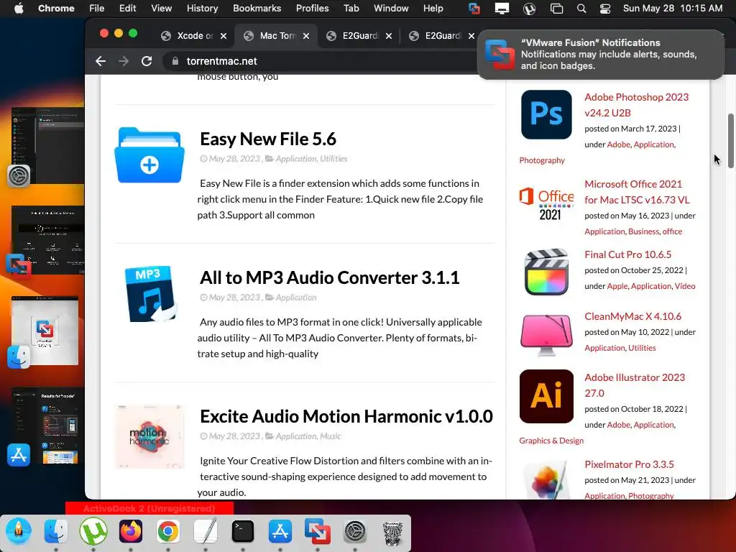Open the View menu
736x552 pixels.
coord(162,8)
